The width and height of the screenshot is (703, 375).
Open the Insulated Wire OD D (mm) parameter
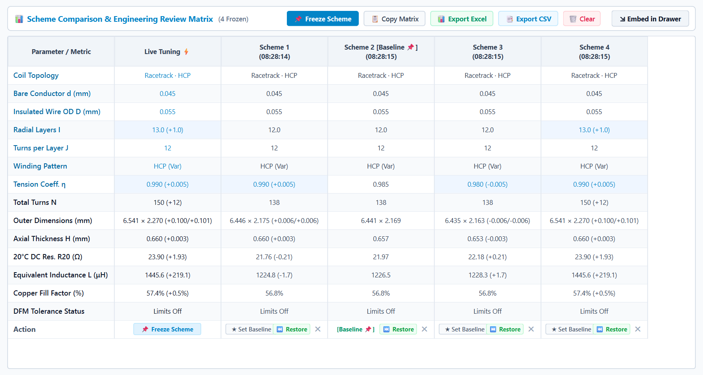57,112
